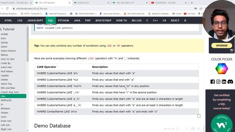This screenshot has width=235, height=132.
Task: Open World Wide Web Consortium bookmark
Action: pos(86,14)
